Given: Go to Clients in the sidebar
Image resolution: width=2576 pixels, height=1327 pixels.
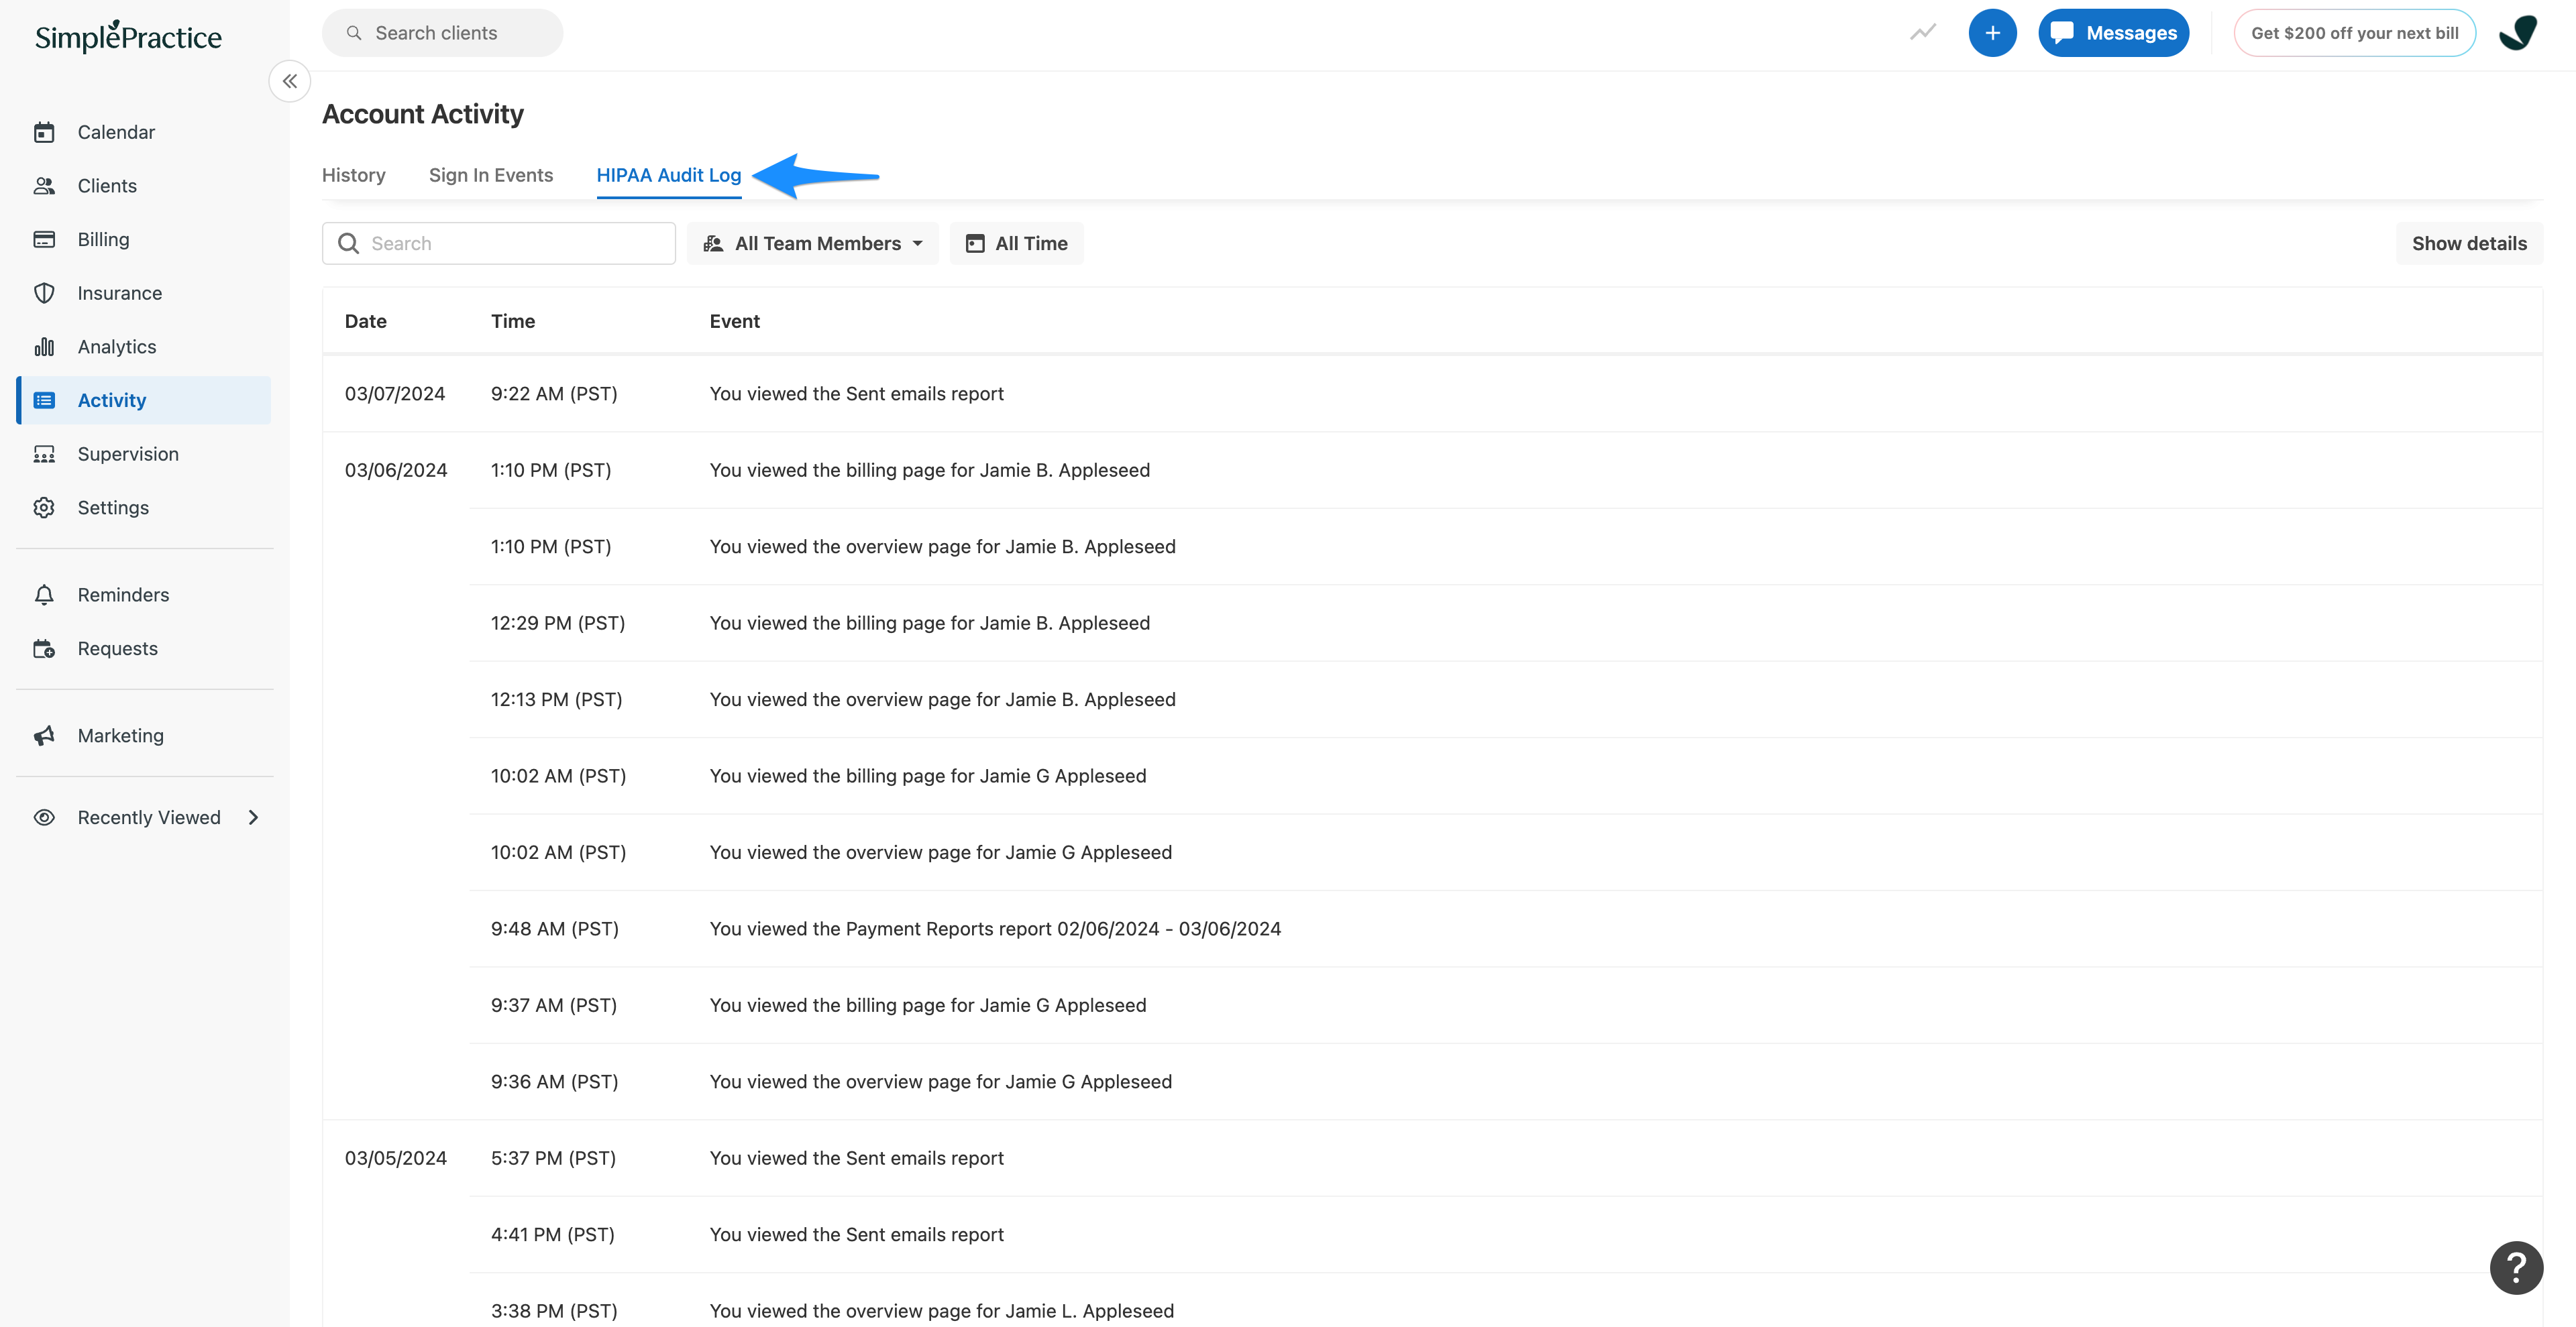Looking at the screenshot, I should [x=144, y=186].
